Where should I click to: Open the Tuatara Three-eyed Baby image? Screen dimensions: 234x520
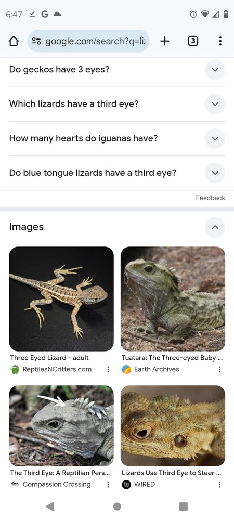tap(173, 299)
